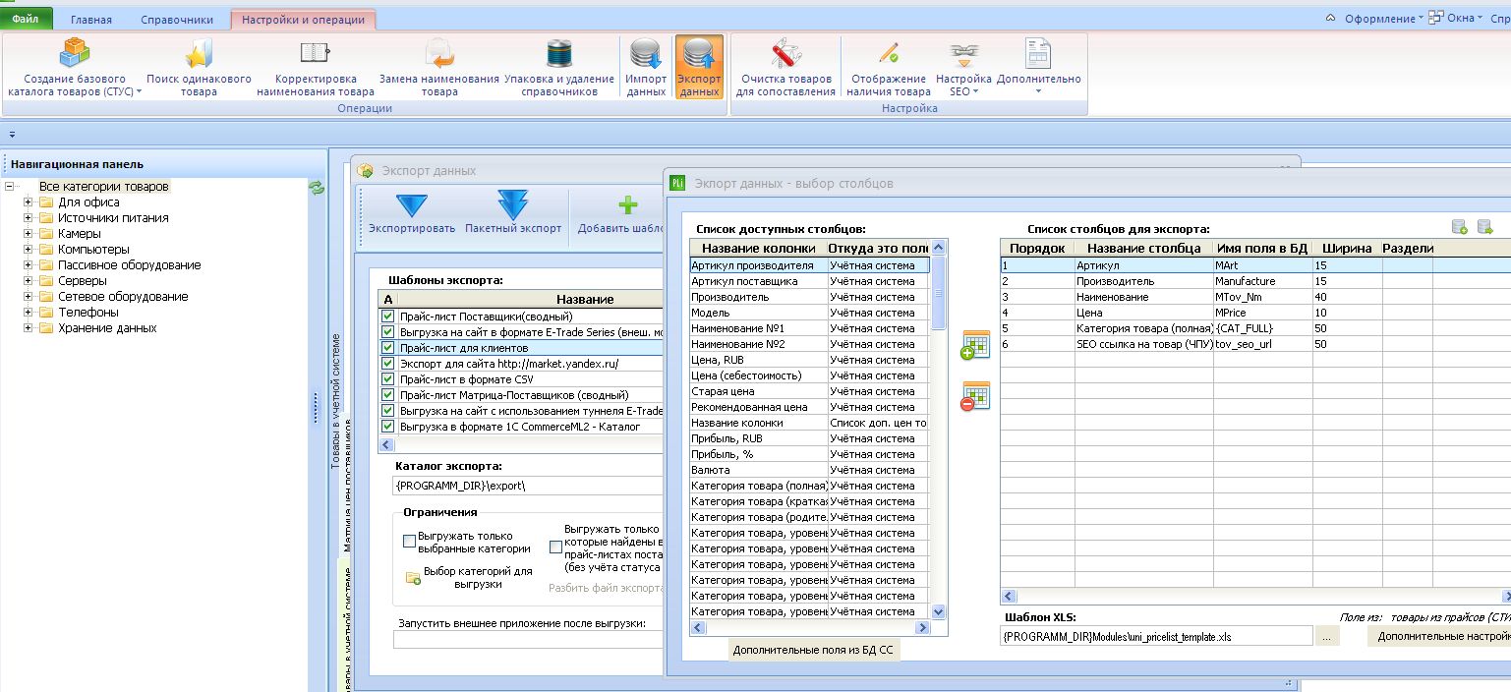The height and width of the screenshot is (692, 1511).
Task: Click the export directory path field
Action: point(528,486)
